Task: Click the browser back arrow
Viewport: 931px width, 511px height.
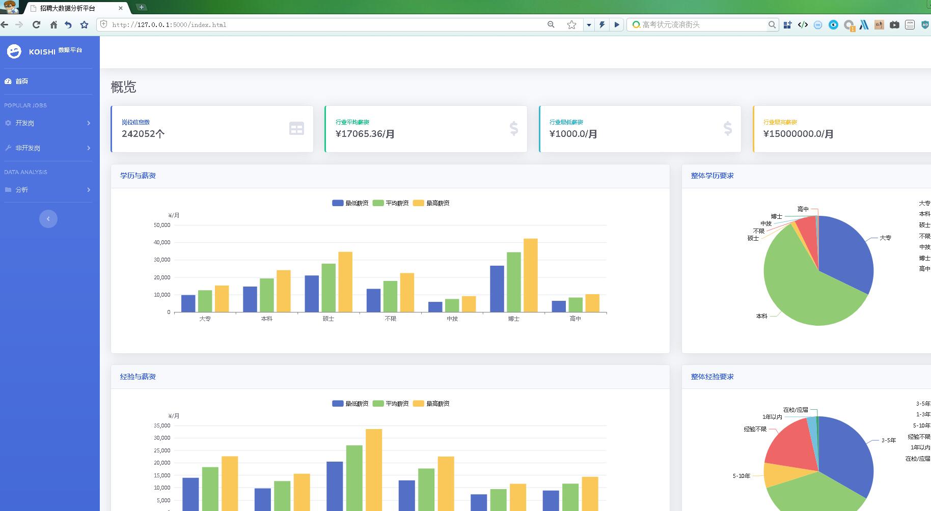Action: (5, 24)
